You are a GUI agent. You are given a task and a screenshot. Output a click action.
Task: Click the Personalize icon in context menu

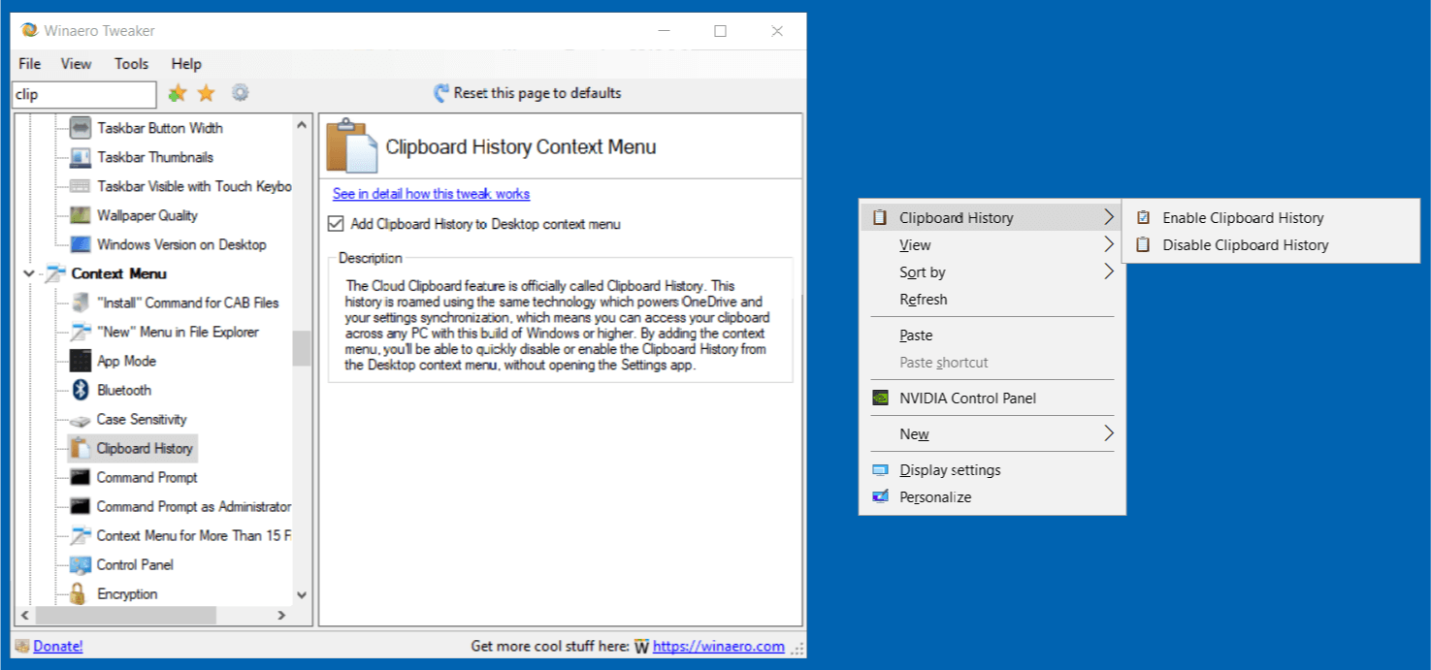(880, 497)
